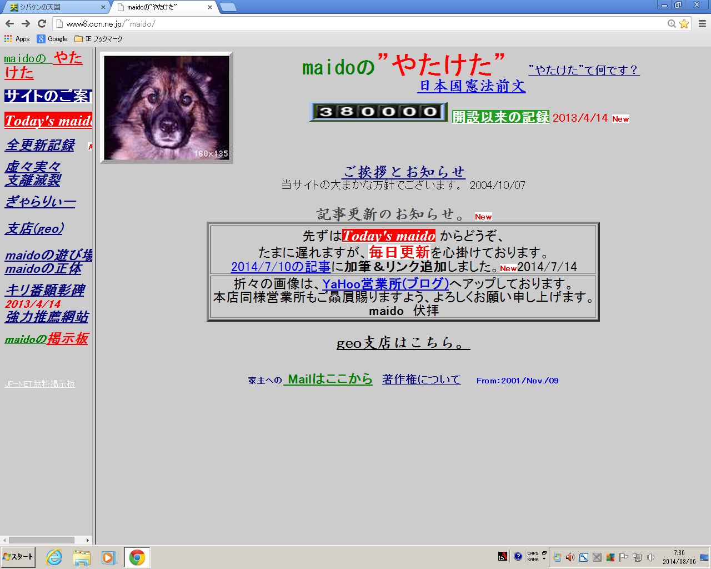The image size is (711, 569).
Task: Open the Google bookmark
Action: click(x=52, y=38)
